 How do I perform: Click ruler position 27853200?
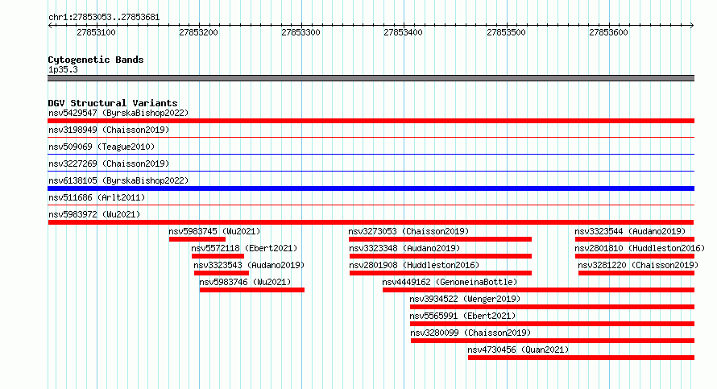point(198,32)
